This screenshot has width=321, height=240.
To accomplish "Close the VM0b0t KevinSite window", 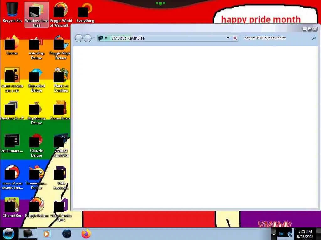I will tap(315, 29).
